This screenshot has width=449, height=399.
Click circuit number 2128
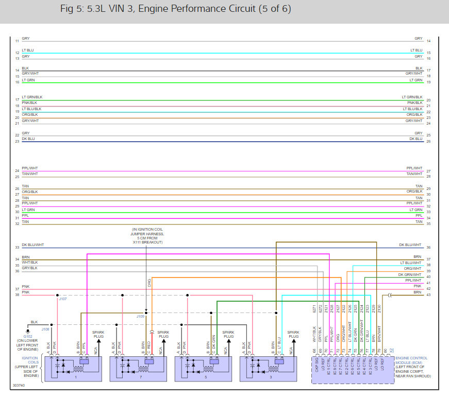(x=332, y=308)
